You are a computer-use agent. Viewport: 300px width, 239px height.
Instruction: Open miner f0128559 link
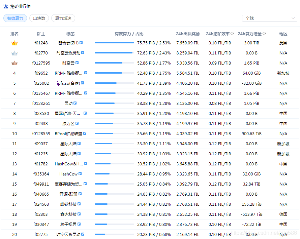point(41,134)
